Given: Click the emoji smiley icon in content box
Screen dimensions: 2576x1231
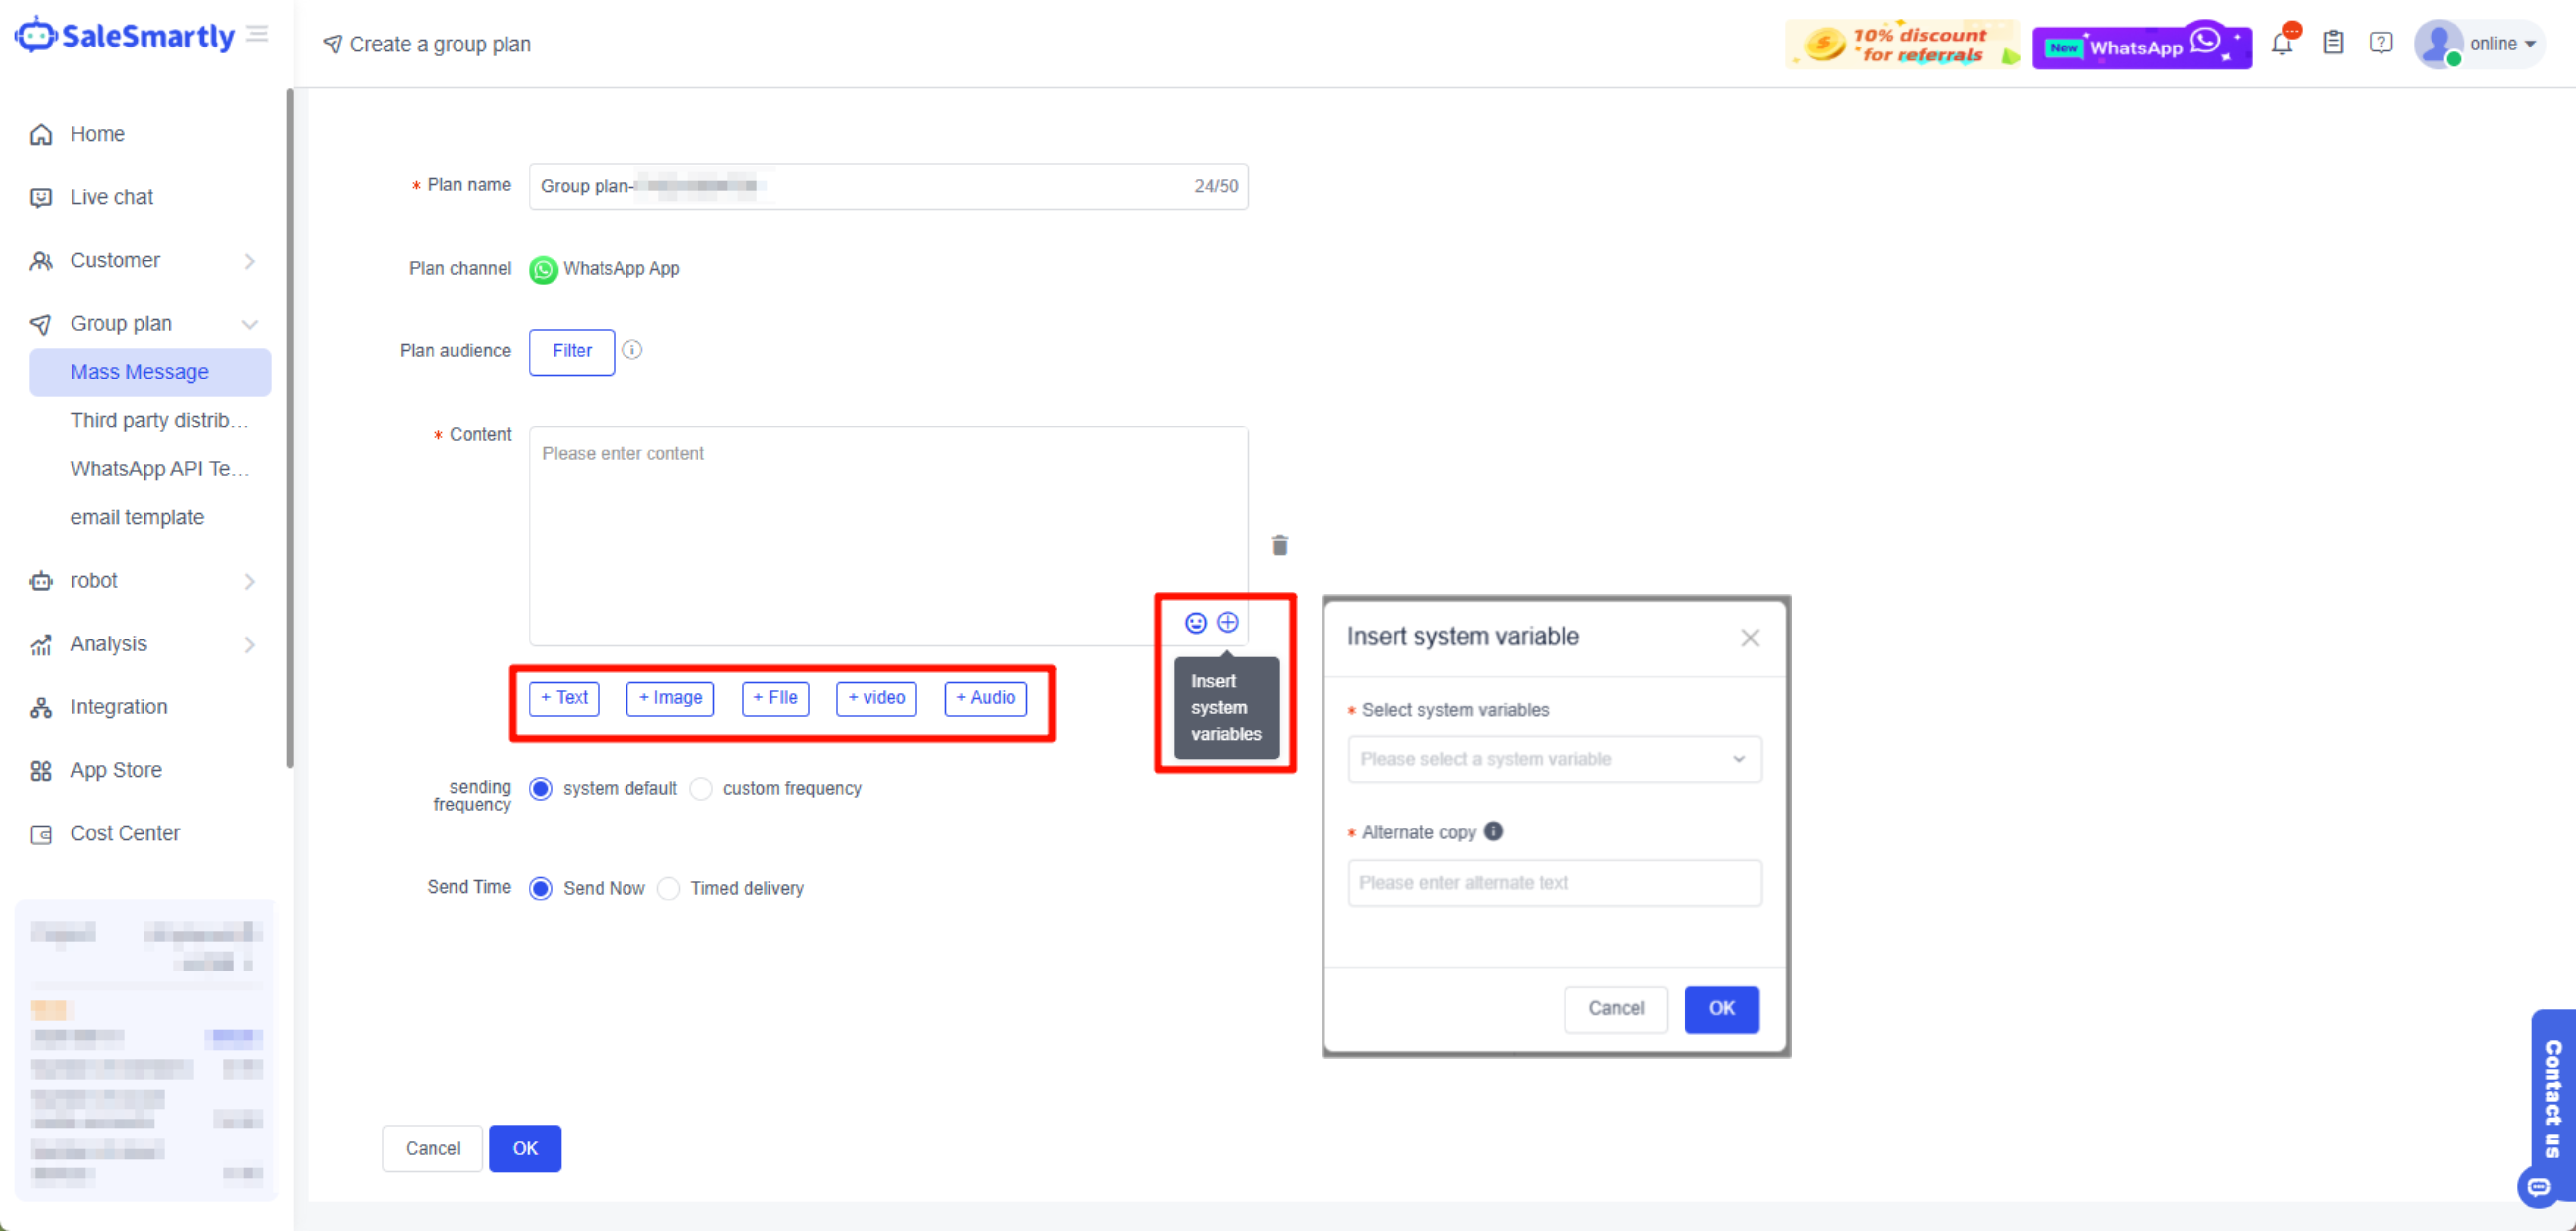Looking at the screenshot, I should [1195, 623].
